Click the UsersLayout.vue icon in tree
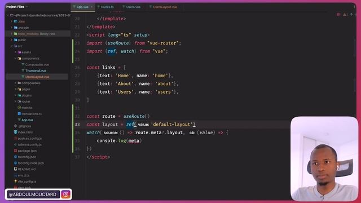The width and height of the screenshot is (361, 203). click(23, 77)
